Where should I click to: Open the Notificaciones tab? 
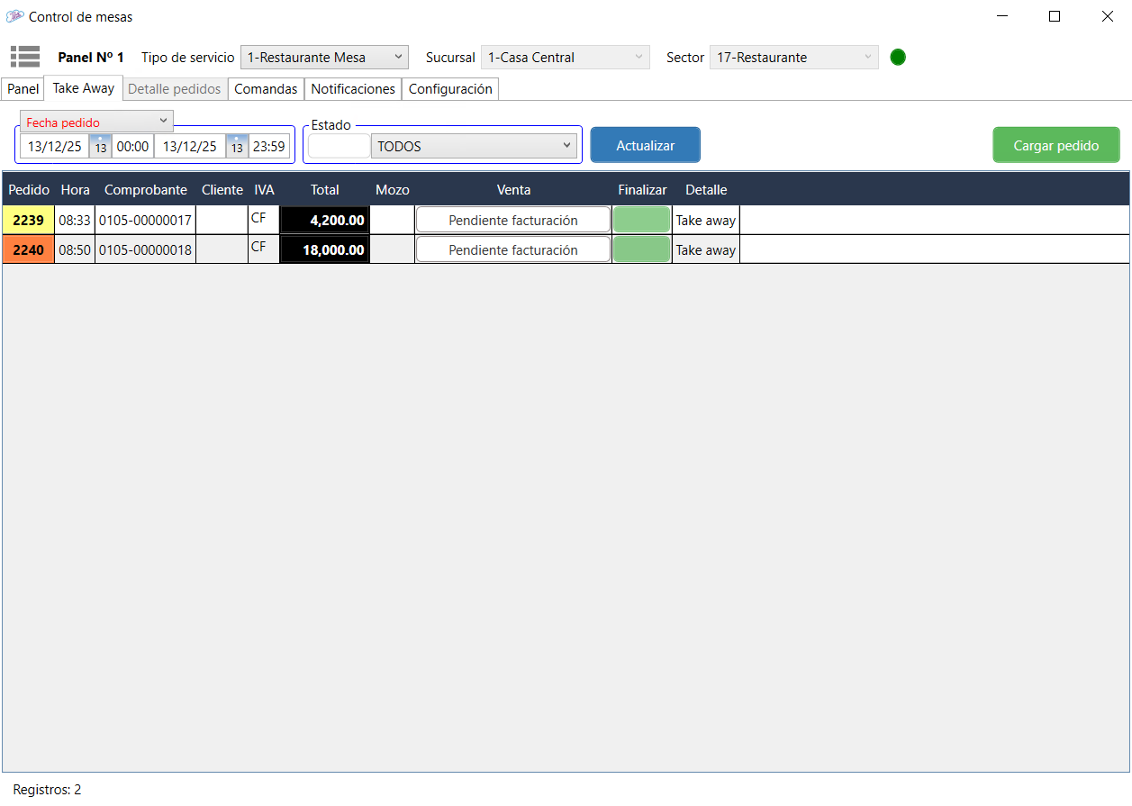pyautogui.click(x=353, y=89)
